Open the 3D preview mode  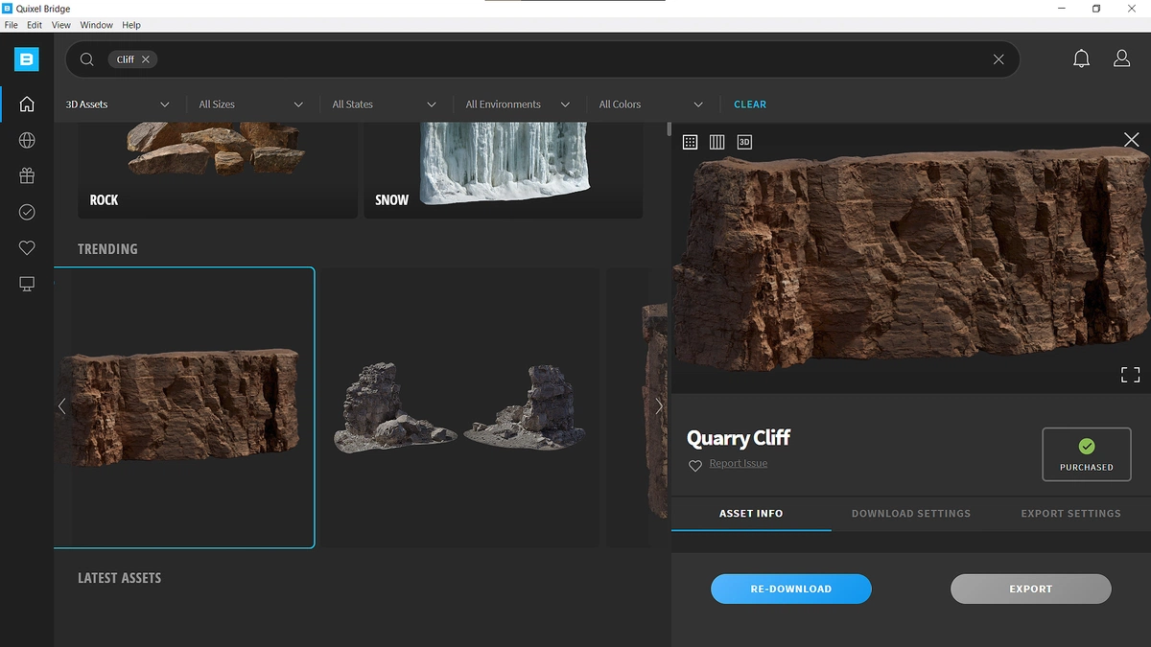pos(744,142)
